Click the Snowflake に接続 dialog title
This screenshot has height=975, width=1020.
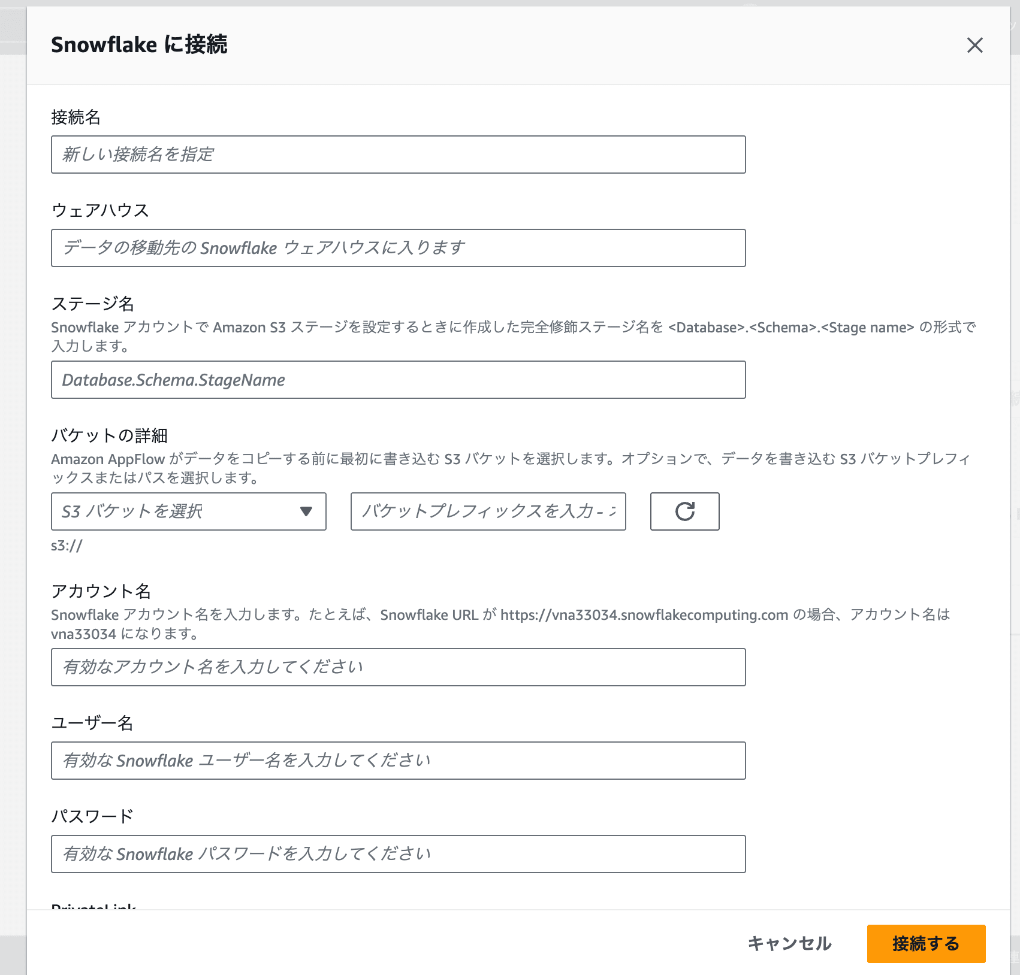pyautogui.click(x=139, y=45)
